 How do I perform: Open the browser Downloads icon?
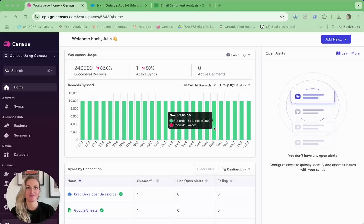click(x=339, y=17)
